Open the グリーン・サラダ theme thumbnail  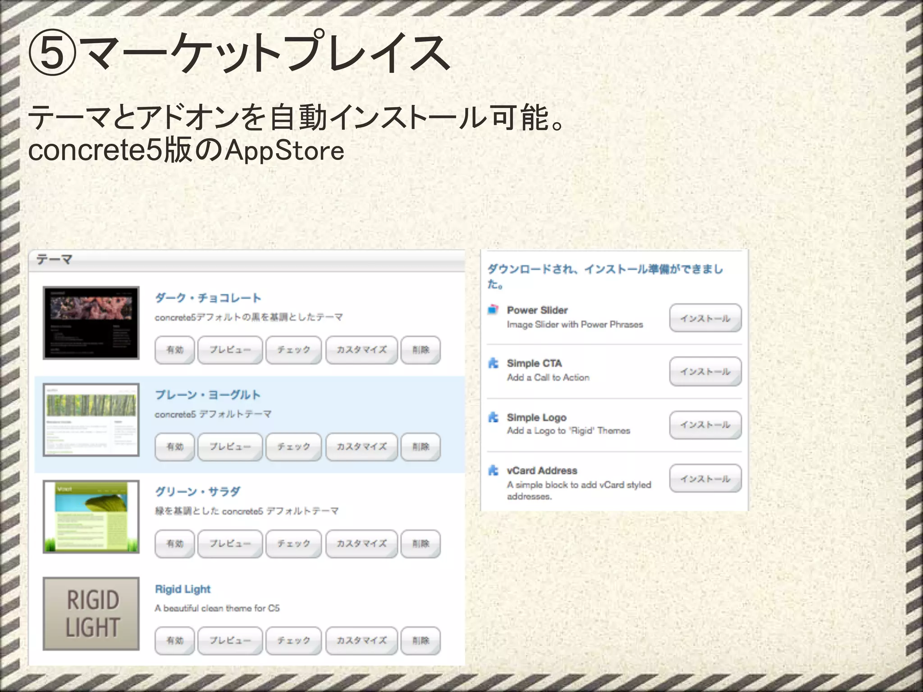coord(91,516)
